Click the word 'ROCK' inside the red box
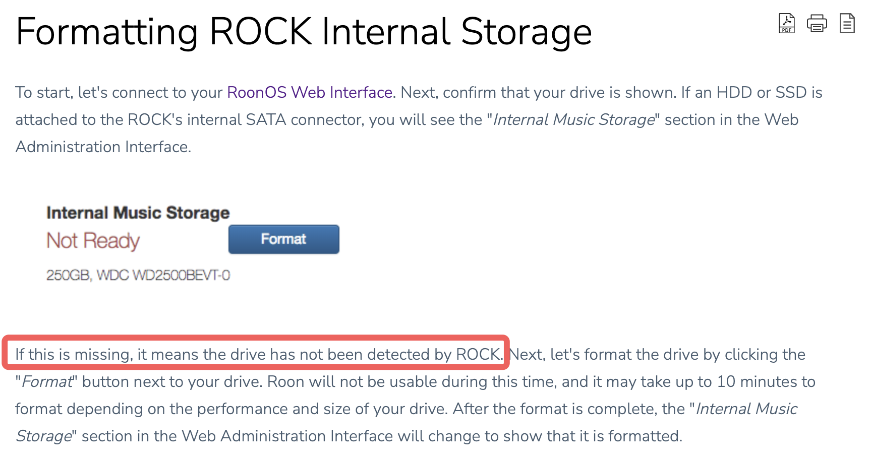This screenshot has height=462, width=871. click(x=478, y=354)
